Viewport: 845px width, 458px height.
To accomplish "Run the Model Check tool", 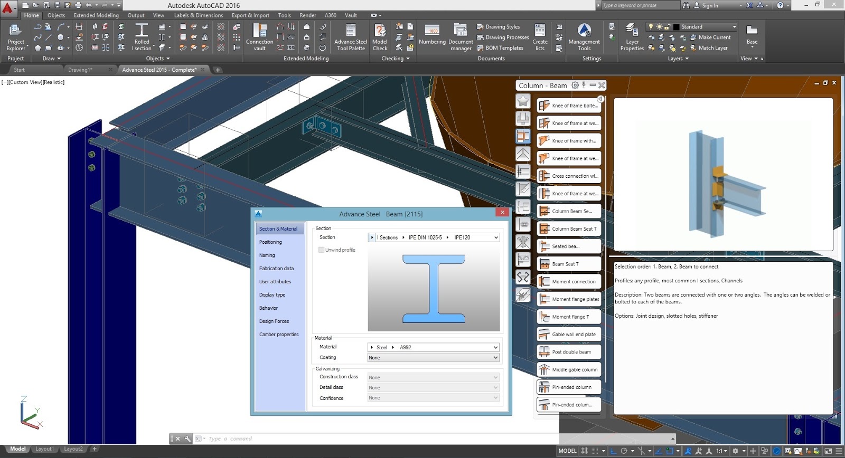I will pyautogui.click(x=380, y=37).
